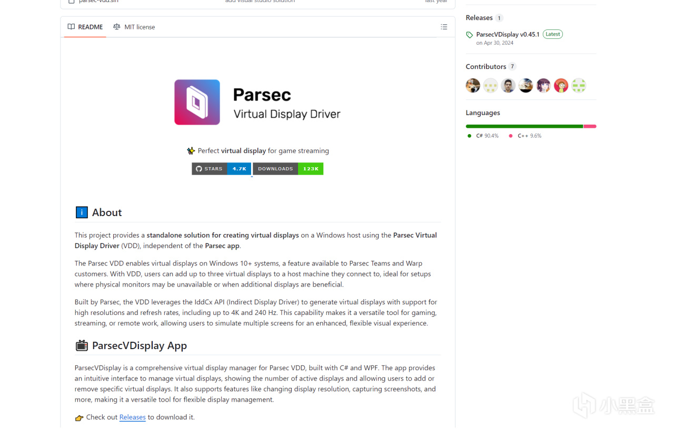Click the pink C++ segment of the language bar
This screenshot has width=674, height=429.
590,126
